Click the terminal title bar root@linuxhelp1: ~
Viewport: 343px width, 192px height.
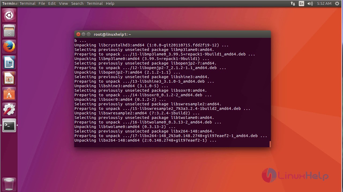tap(112, 34)
